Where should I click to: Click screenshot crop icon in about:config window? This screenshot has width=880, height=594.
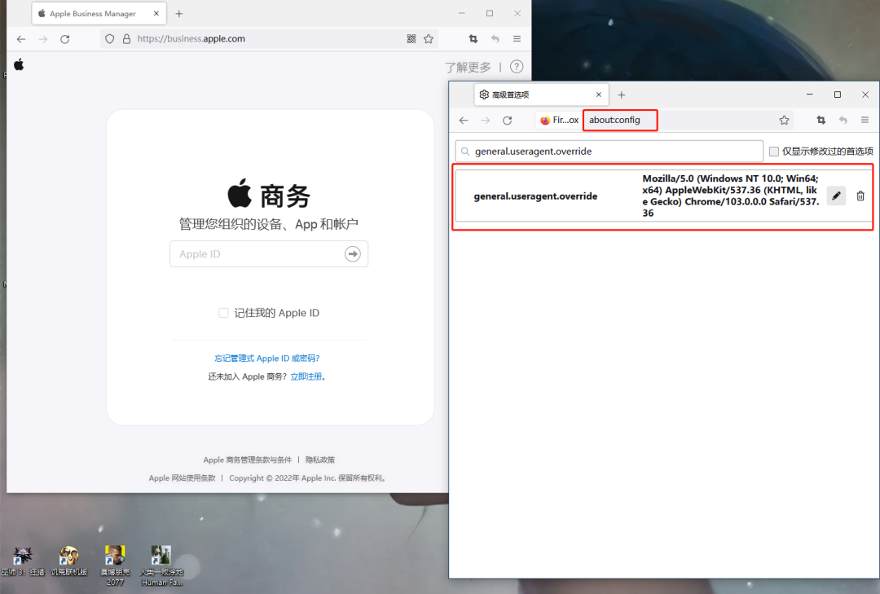(821, 120)
